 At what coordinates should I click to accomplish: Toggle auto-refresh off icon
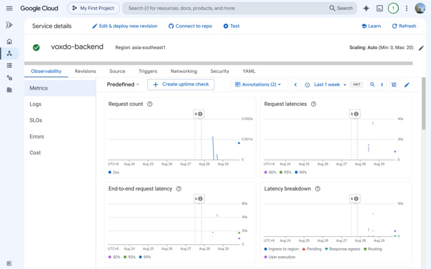click(x=394, y=85)
